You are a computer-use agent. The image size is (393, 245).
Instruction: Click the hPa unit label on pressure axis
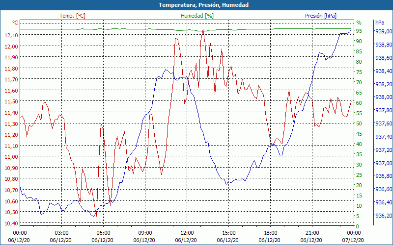(380, 23)
